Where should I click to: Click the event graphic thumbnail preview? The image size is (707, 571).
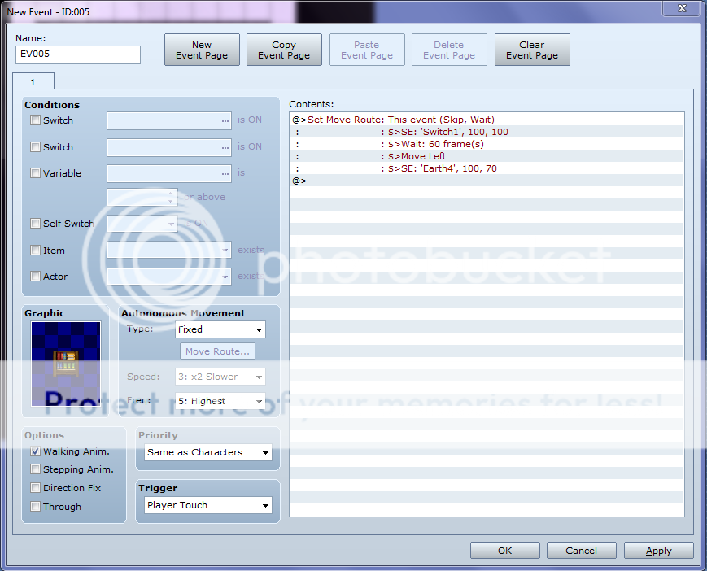[66, 363]
